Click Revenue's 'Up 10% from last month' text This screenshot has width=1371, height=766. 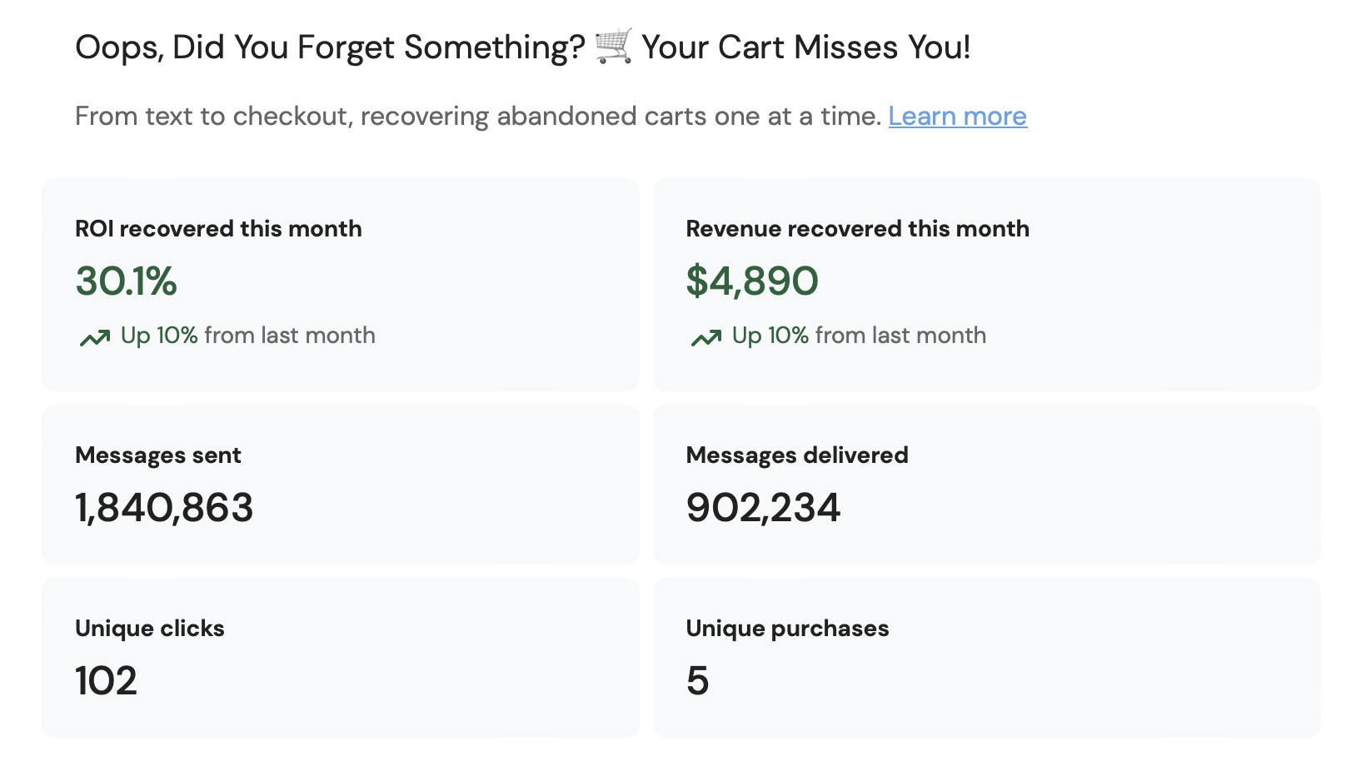pyautogui.click(x=859, y=336)
